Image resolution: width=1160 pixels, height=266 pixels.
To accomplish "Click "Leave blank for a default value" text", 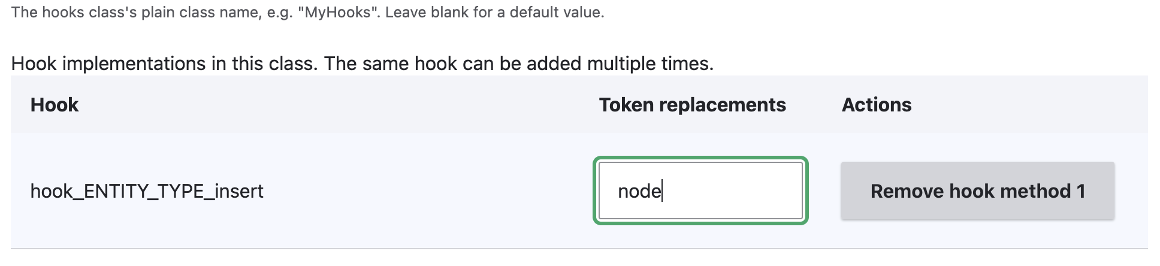I will click(x=494, y=13).
